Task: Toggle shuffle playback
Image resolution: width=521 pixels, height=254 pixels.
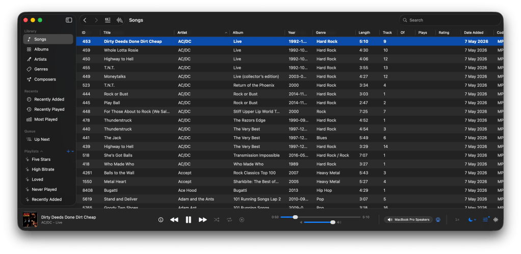Action: pyautogui.click(x=217, y=220)
